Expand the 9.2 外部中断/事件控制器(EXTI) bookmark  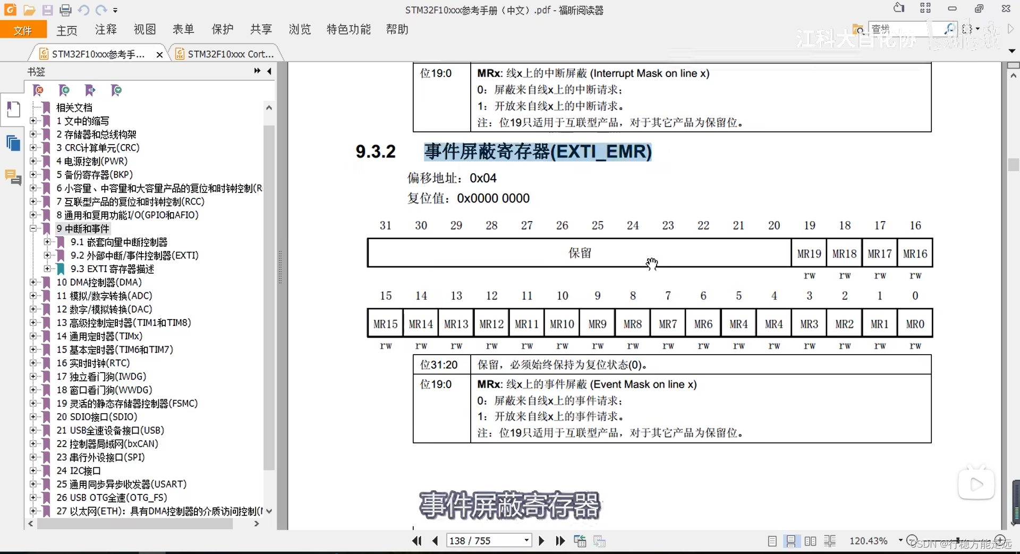pyautogui.click(x=47, y=255)
